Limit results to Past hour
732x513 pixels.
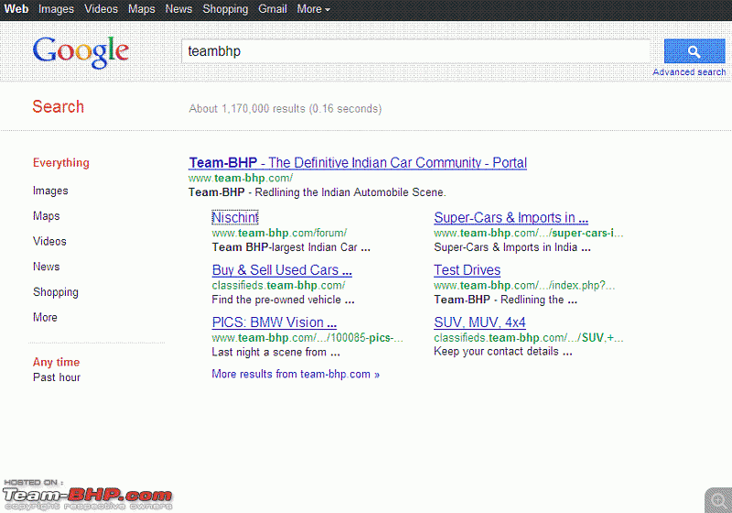coord(57,377)
